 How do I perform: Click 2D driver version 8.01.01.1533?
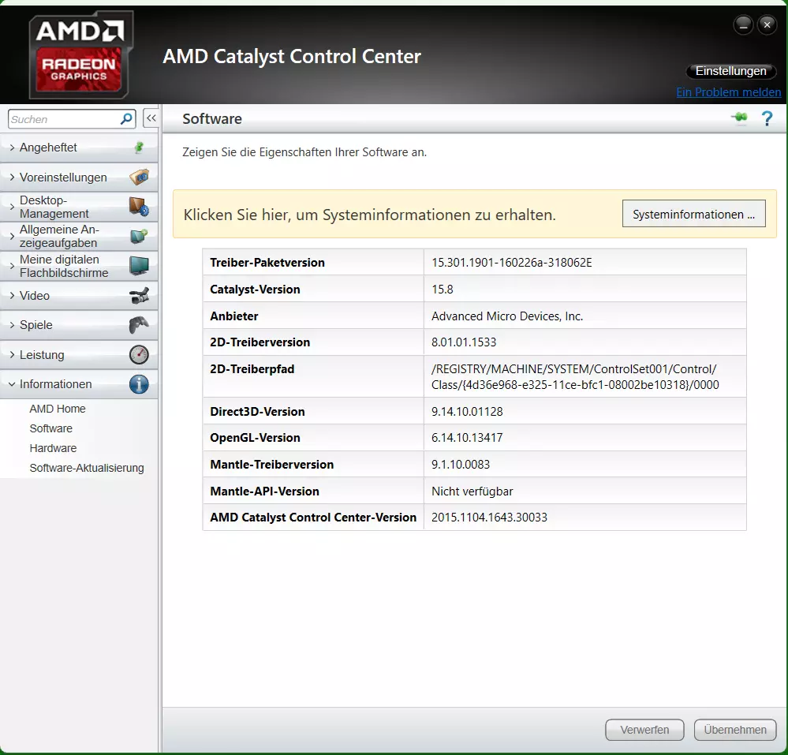click(x=464, y=342)
